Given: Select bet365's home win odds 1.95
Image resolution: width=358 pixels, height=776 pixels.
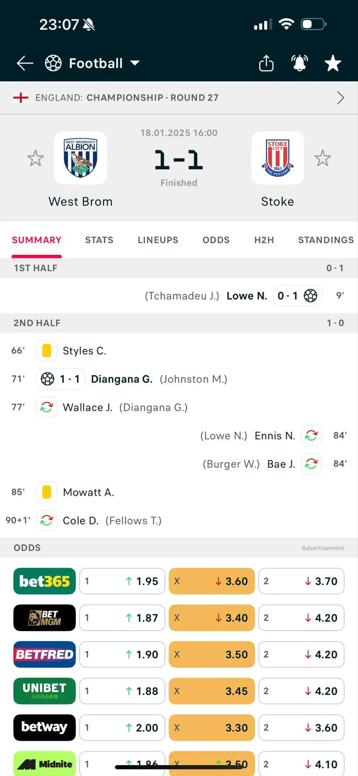Looking at the screenshot, I should (x=122, y=581).
